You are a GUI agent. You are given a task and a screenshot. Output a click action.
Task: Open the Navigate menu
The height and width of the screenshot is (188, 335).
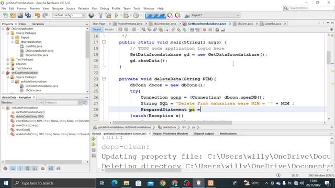point(58,8)
